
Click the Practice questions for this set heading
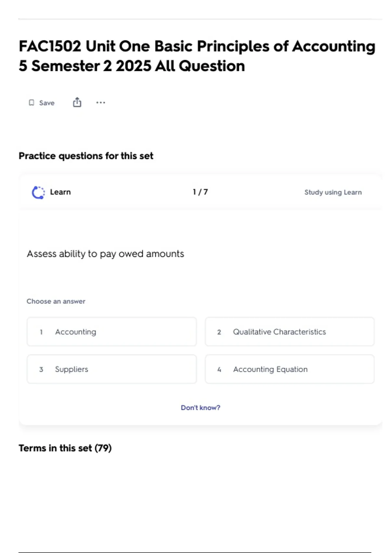click(86, 156)
